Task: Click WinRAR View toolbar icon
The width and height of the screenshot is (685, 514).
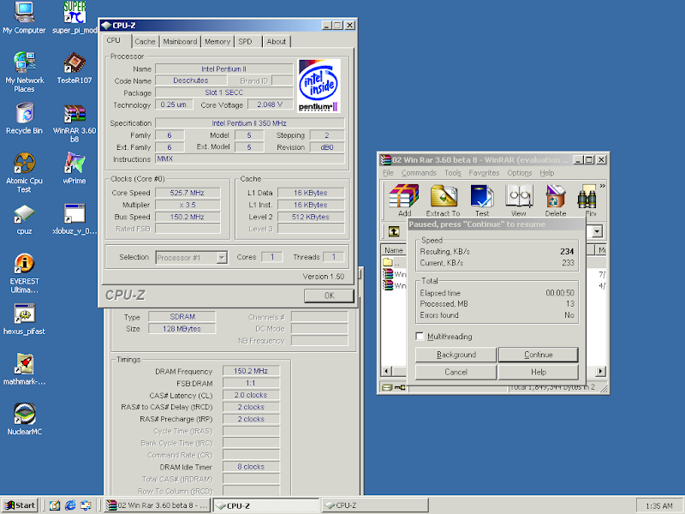Action: (x=519, y=200)
